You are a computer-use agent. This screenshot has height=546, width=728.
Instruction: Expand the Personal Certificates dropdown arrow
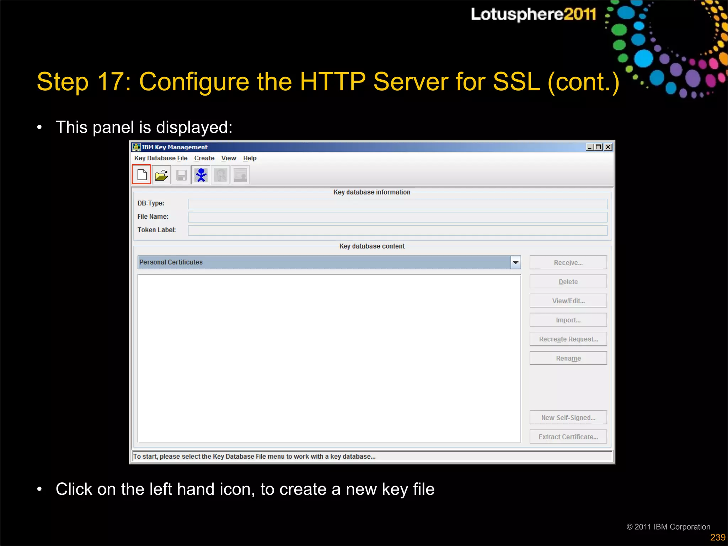tap(516, 262)
